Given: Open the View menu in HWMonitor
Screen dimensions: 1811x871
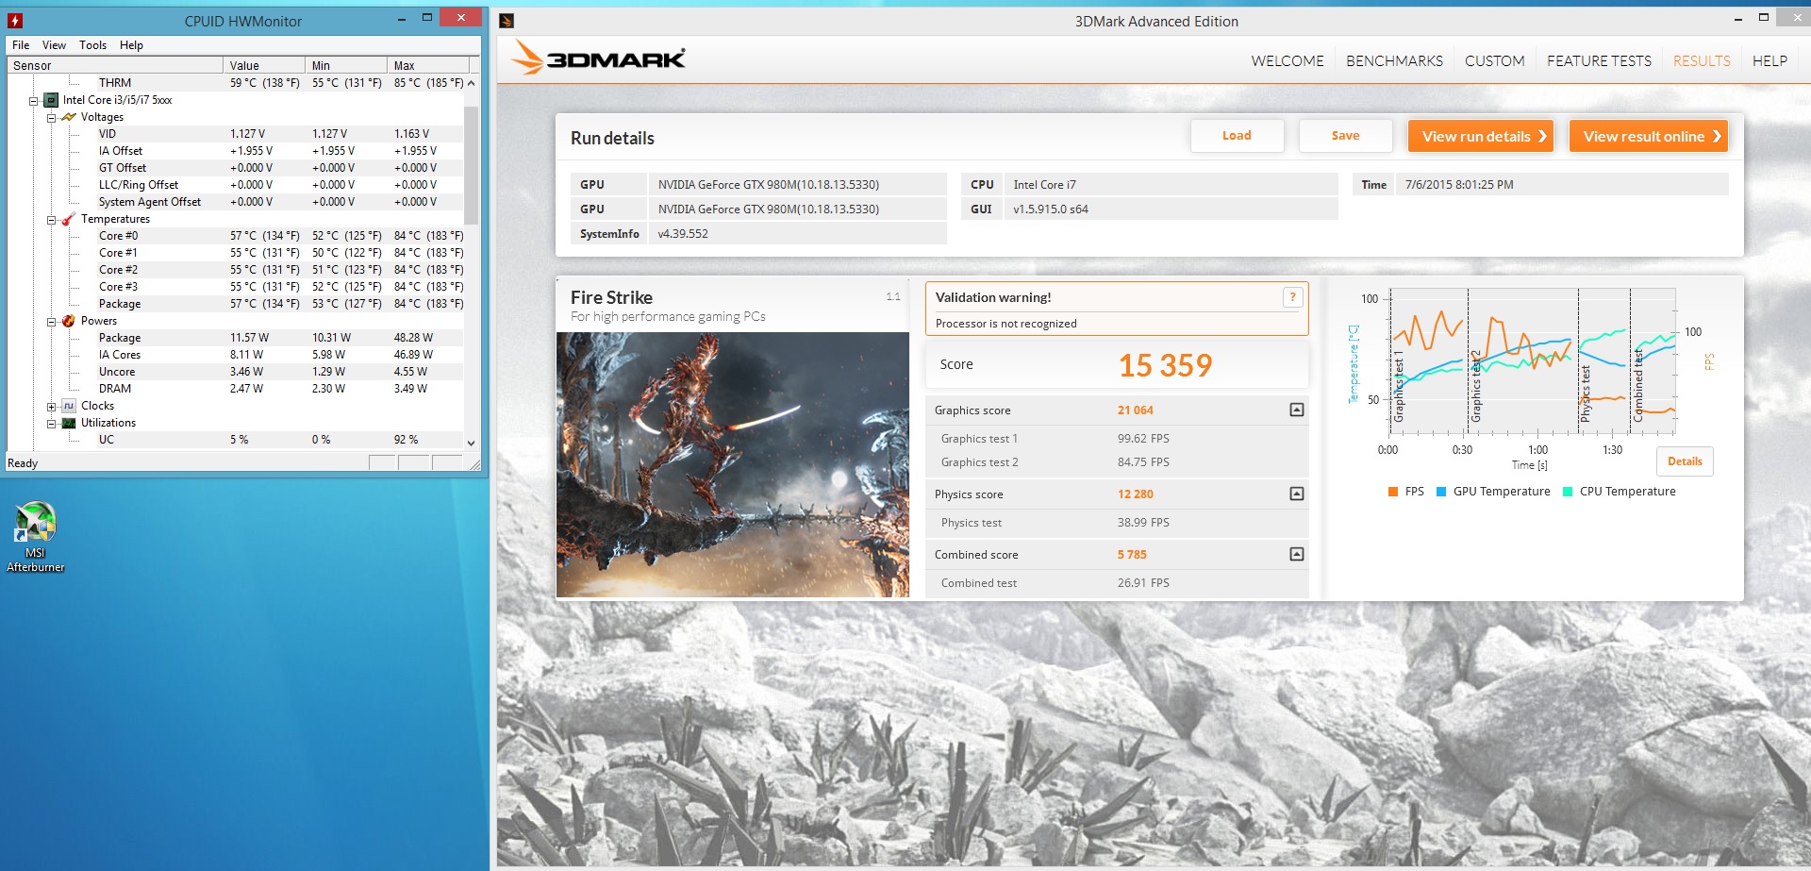Looking at the screenshot, I should [54, 44].
